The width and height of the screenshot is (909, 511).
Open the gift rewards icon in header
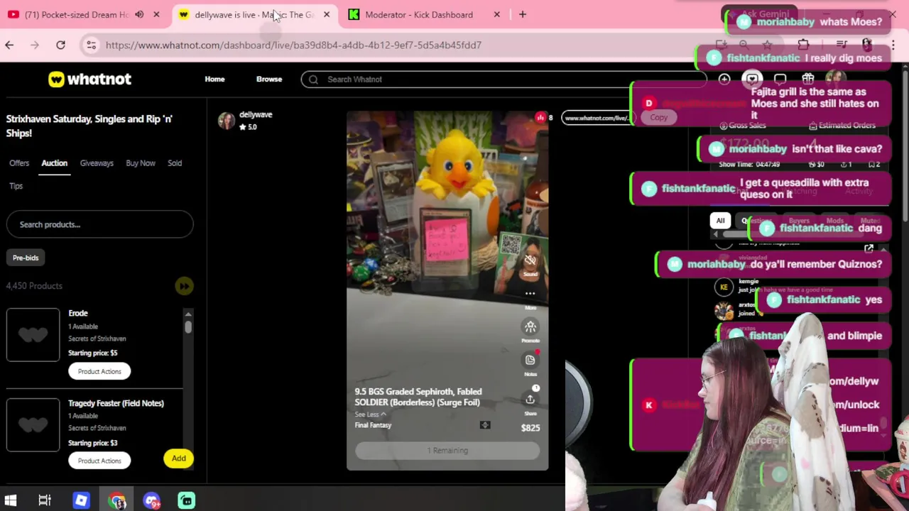coord(807,79)
